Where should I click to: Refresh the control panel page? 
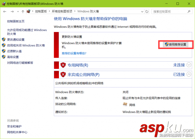click(147, 12)
